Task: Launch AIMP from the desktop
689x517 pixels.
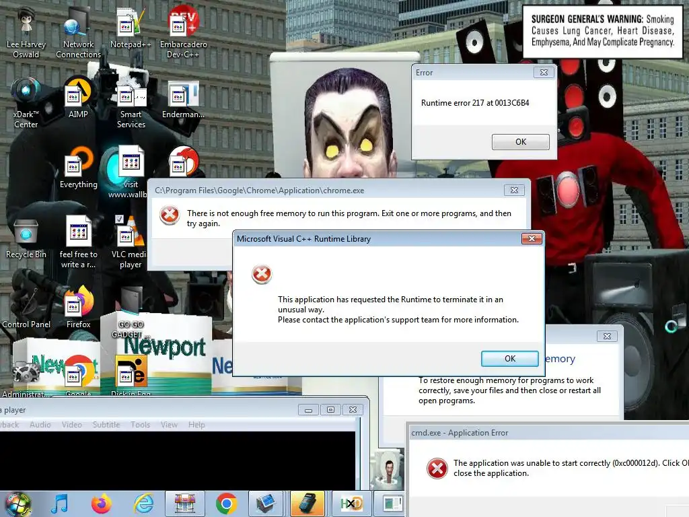Action: 78,98
